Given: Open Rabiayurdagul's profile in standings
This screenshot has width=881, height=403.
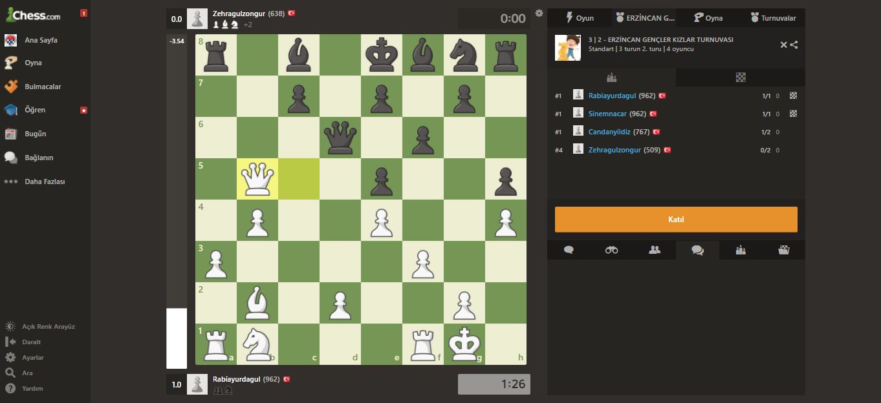Looking at the screenshot, I should click(x=613, y=96).
